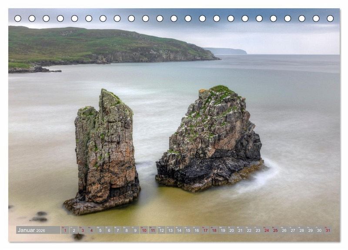The image size is (348, 250).
Task: Select the last day, 31
Action: coord(328,230)
